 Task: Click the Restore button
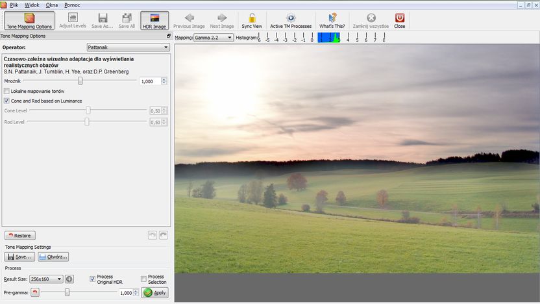coord(20,235)
